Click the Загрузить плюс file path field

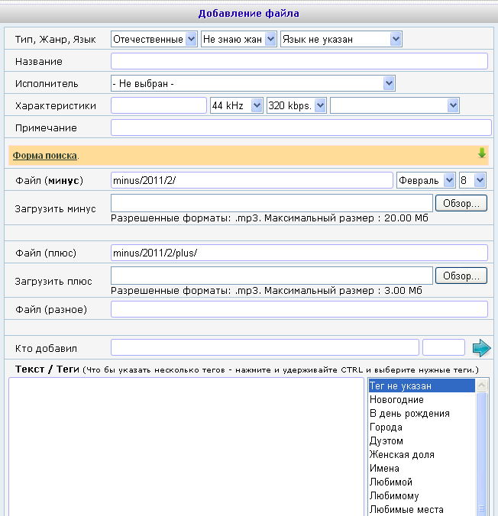(272, 276)
